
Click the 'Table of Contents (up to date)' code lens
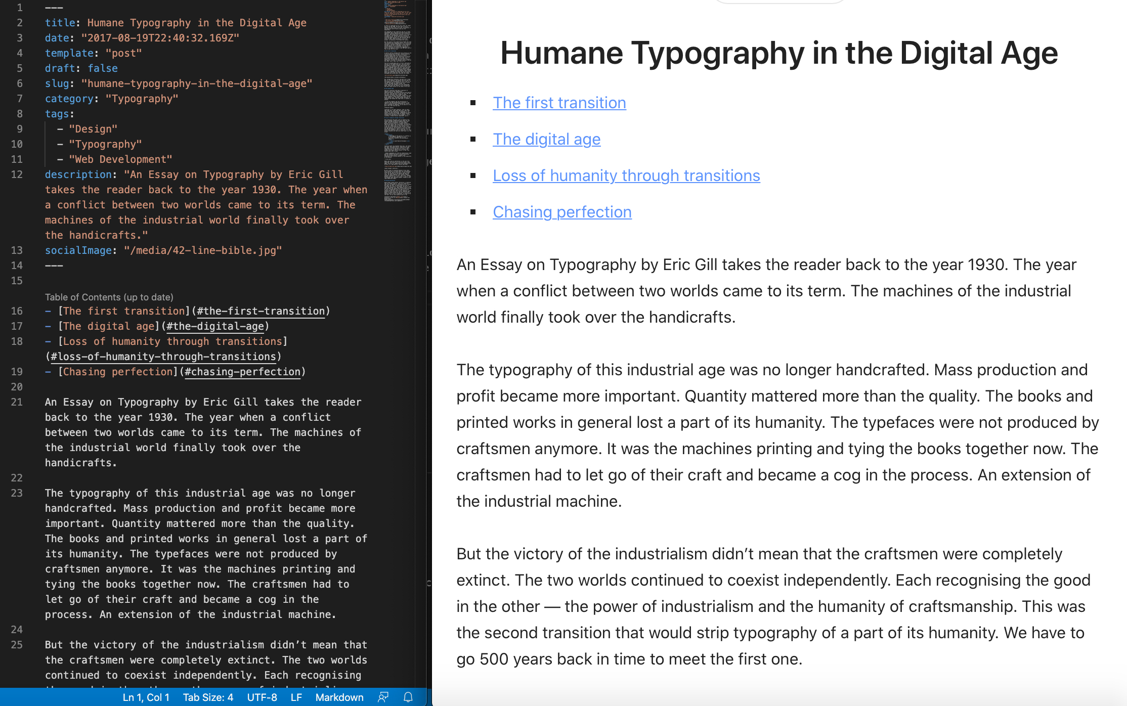109,297
